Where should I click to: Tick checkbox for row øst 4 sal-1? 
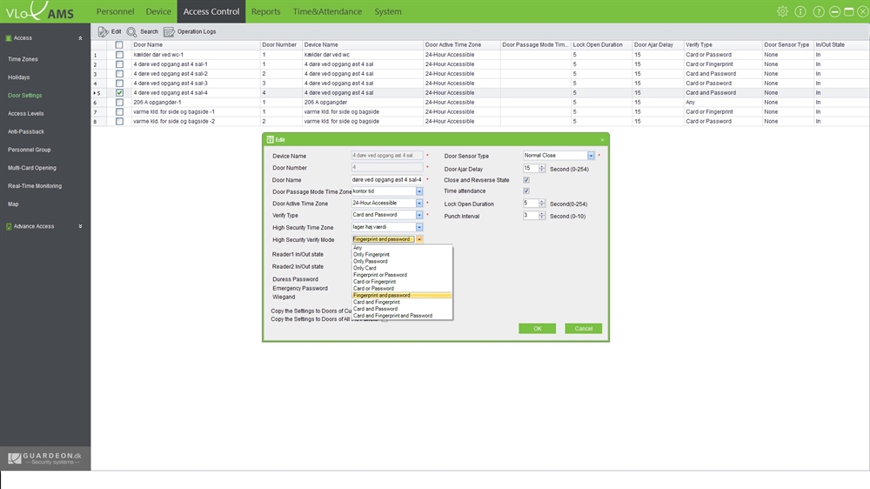point(119,64)
